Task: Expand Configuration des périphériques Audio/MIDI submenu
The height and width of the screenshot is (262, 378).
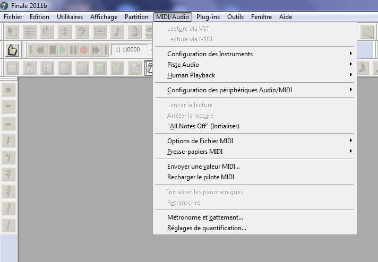Action: (255, 90)
